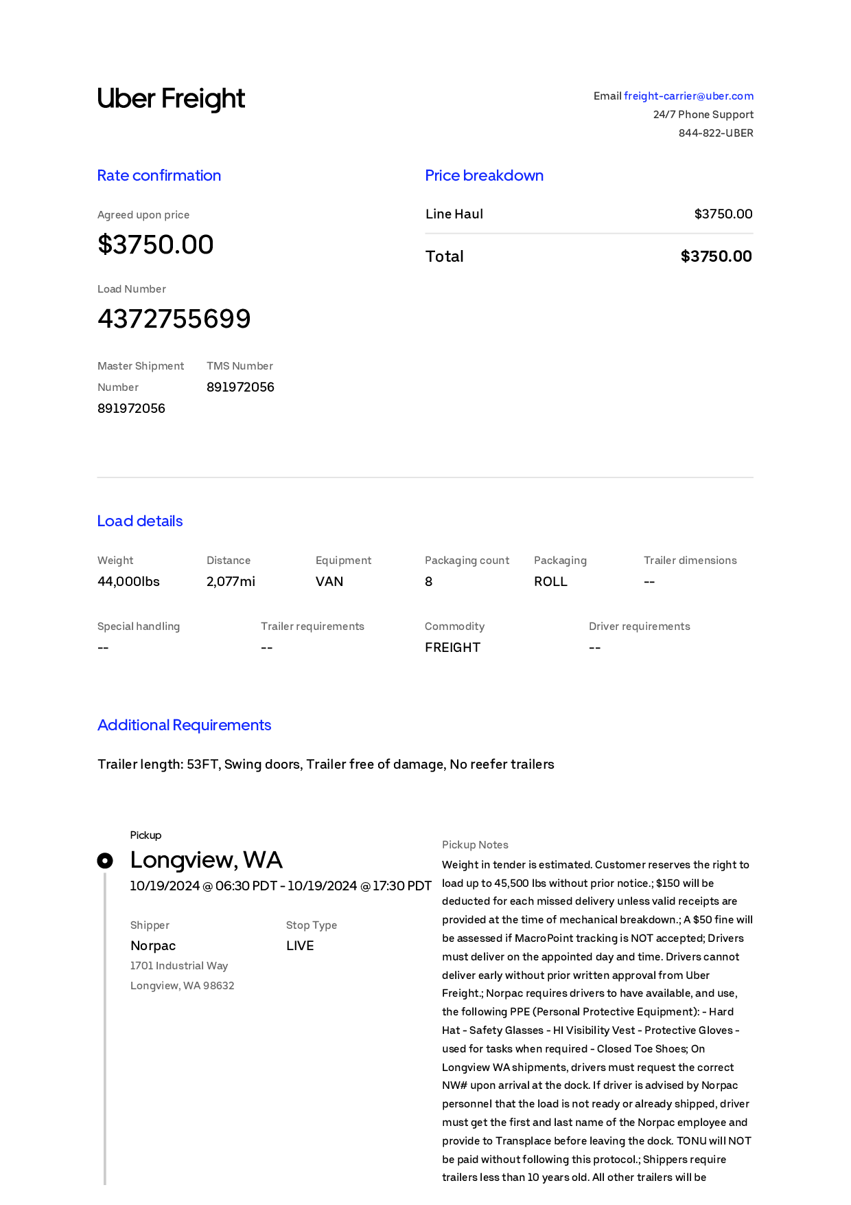Select the TMS Number 891972056
Image resolution: width=851 pixels, height=1205 pixels.
point(240,387)
